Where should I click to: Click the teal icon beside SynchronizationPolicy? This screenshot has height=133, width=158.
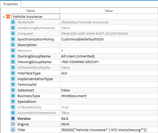pos(13,39)
